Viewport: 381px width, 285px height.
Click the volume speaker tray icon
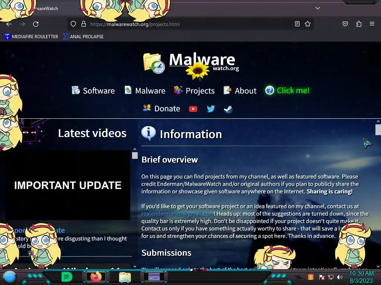340,277
